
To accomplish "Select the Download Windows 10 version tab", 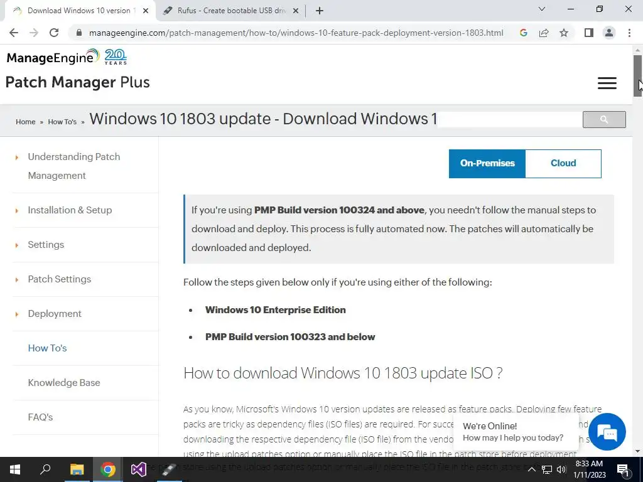I will click(79, 11).
